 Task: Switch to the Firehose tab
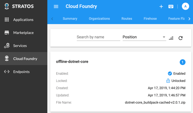150,19
